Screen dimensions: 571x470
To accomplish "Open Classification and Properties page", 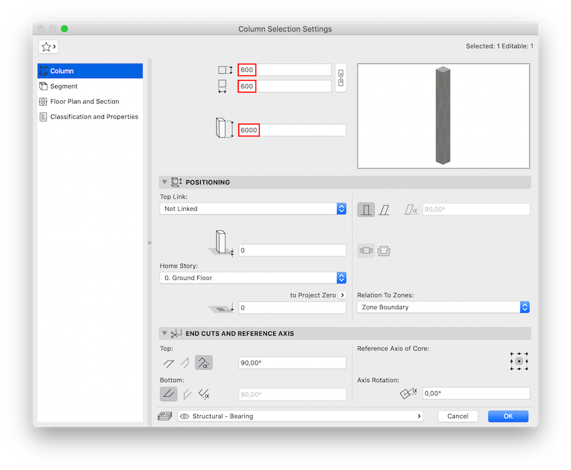I will 90,117.
